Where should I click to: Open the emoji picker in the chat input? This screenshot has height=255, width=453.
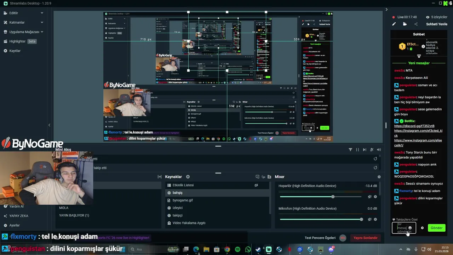410,228
